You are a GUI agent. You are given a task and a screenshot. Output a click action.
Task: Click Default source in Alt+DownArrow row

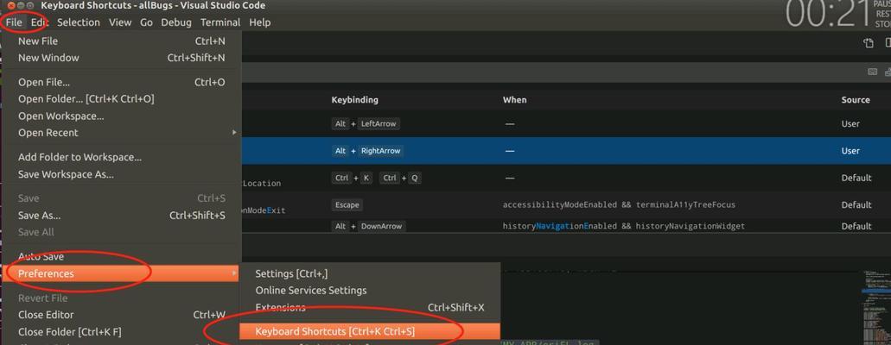856,226
